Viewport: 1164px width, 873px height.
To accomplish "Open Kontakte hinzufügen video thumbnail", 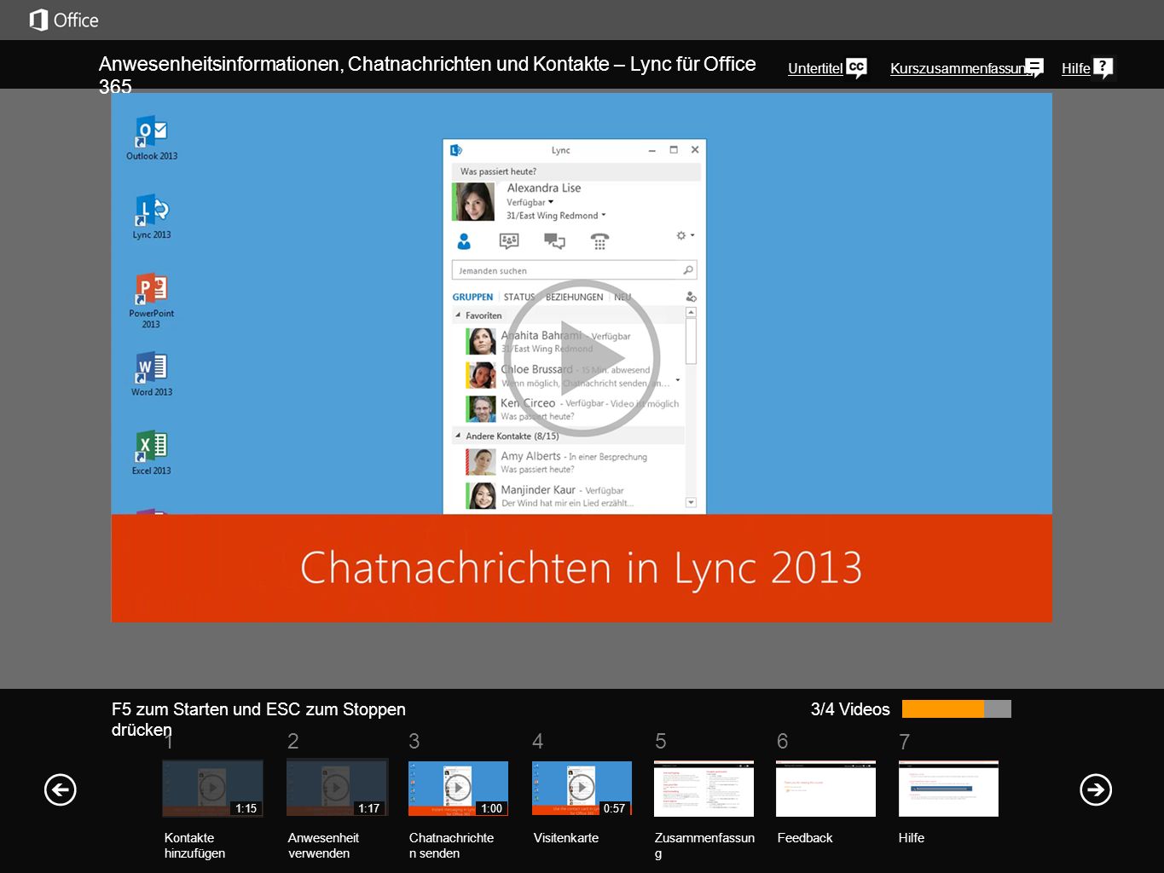I will [x=212, y=789].
